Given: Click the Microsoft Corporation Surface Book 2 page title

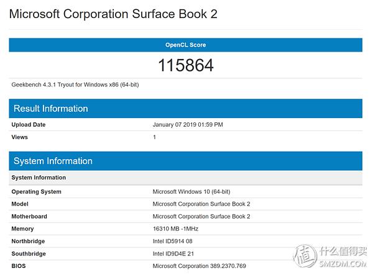Looking at the screenshot, I should click(x=113, y=14).
